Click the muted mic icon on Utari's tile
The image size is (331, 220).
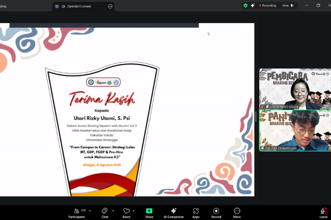pos(263,107)
